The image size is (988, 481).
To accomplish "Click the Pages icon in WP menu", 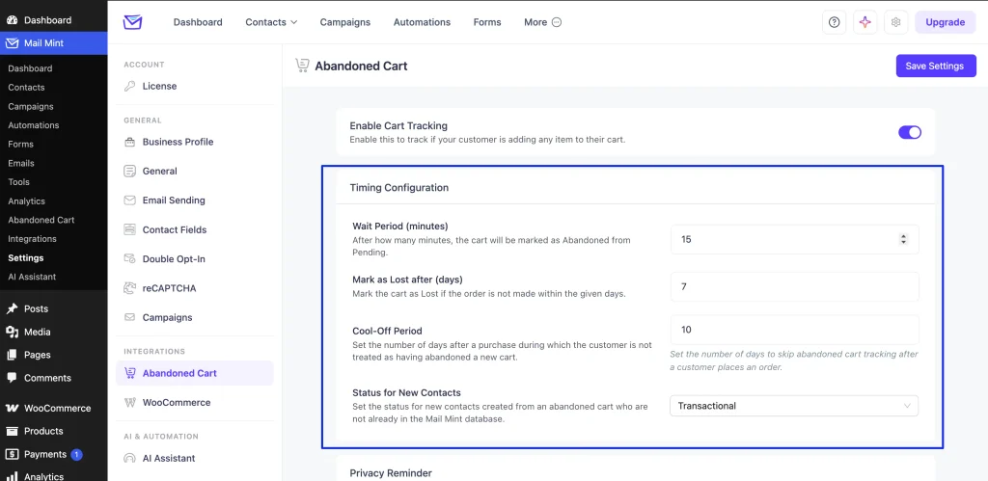I will pyautogui.click(x=12, y=355).
